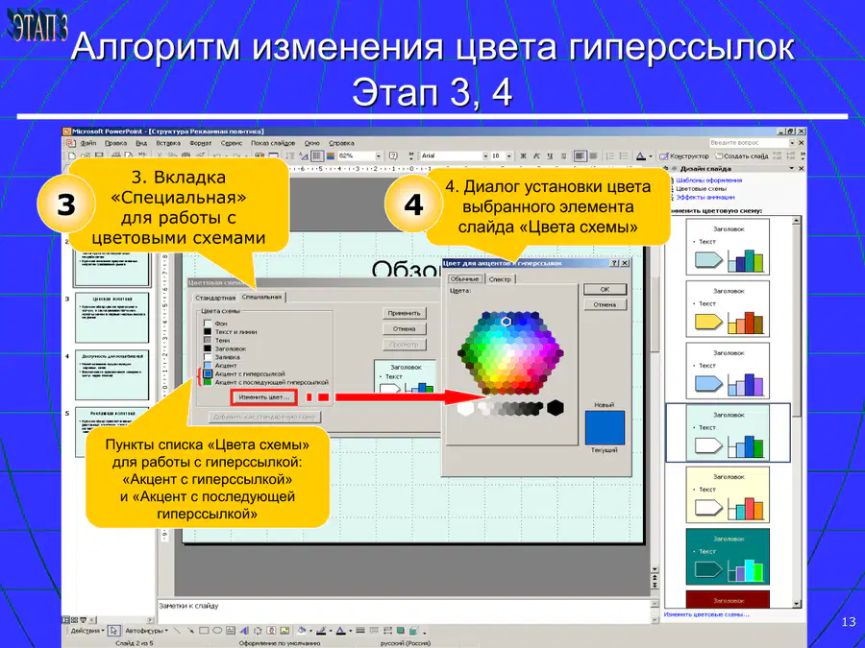Click Отмена in the color dialog
Image resolution: width=865 pixels, height=648 pixels.
[605, 304]
